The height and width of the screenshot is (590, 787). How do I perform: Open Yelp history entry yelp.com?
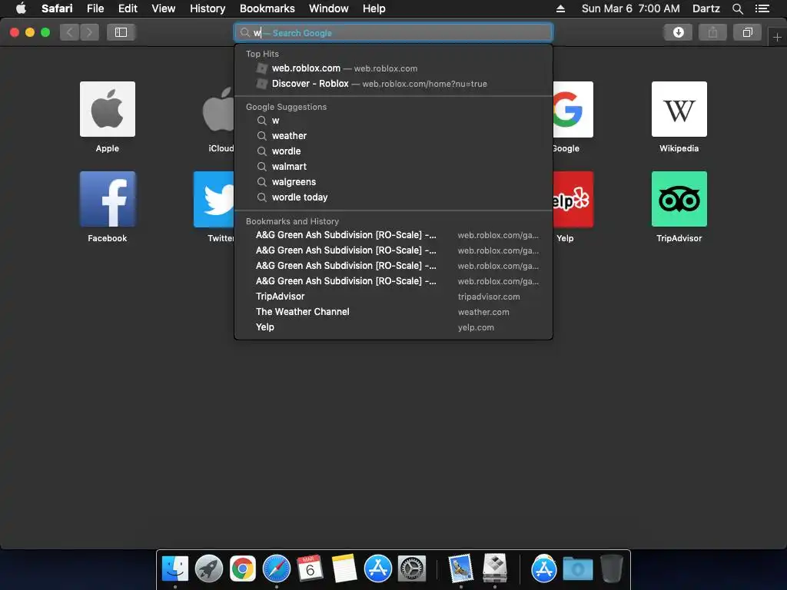pos(393,327)
